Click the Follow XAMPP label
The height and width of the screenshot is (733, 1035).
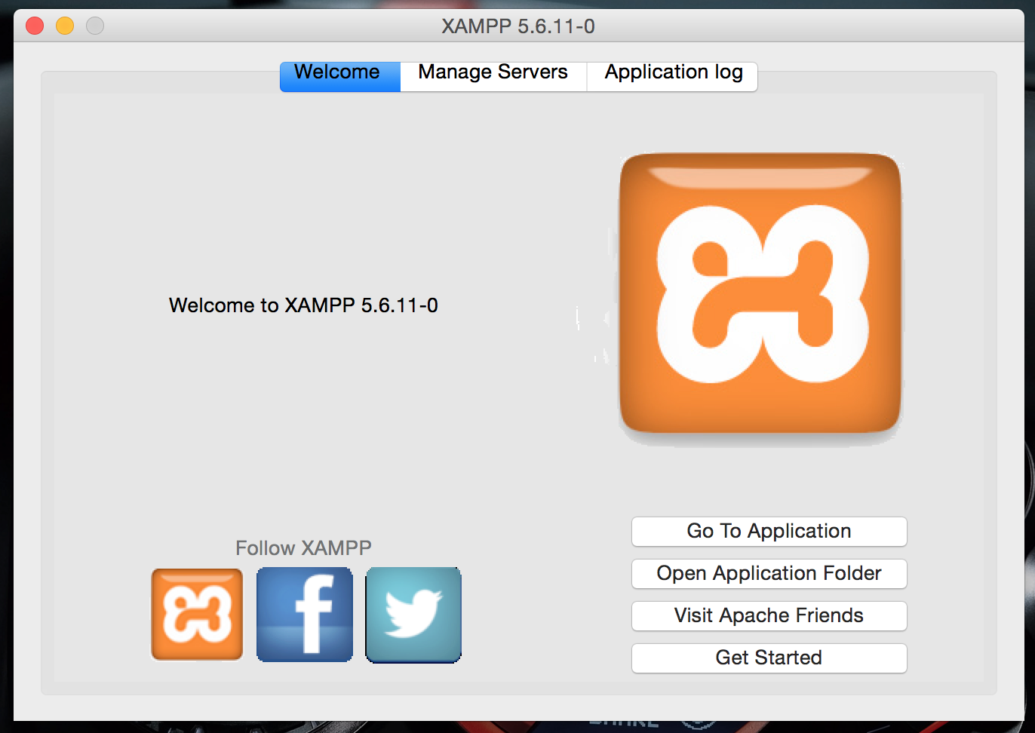pos(303,547)
